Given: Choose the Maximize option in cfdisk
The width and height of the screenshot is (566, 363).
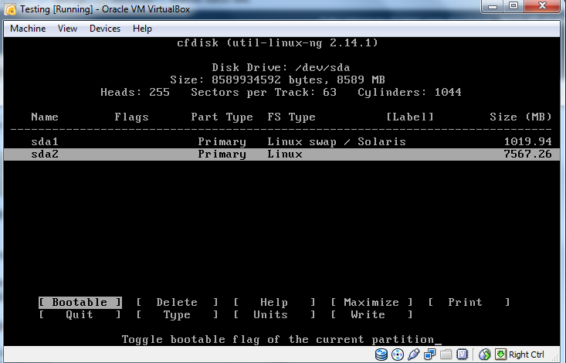Looking at the screenshot, I should 371,302.
